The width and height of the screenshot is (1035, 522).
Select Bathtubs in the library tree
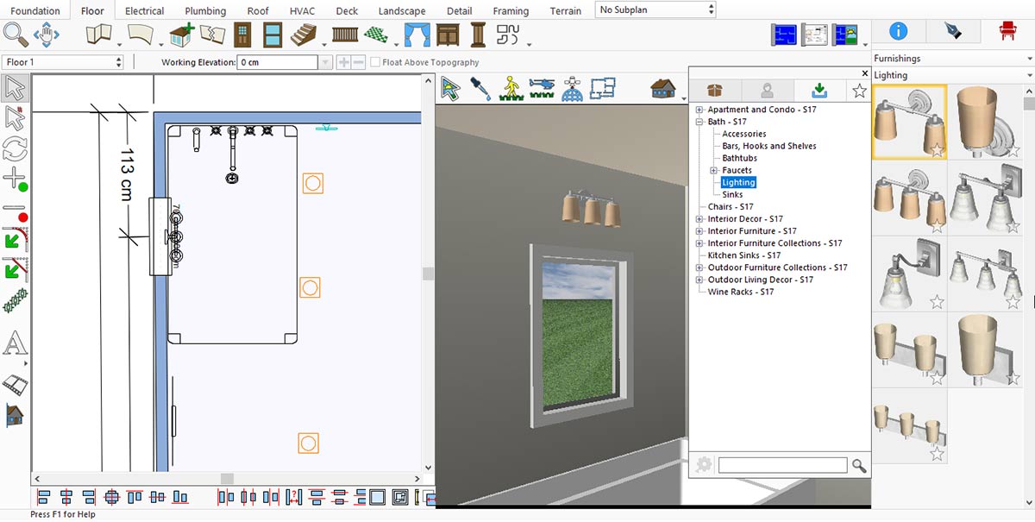click(x=739, y=159)
